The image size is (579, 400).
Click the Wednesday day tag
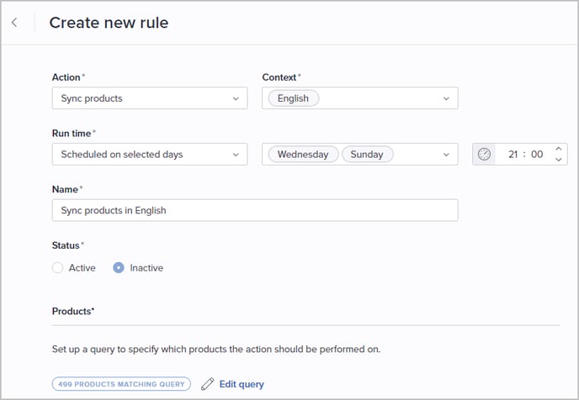click(303, 154)
